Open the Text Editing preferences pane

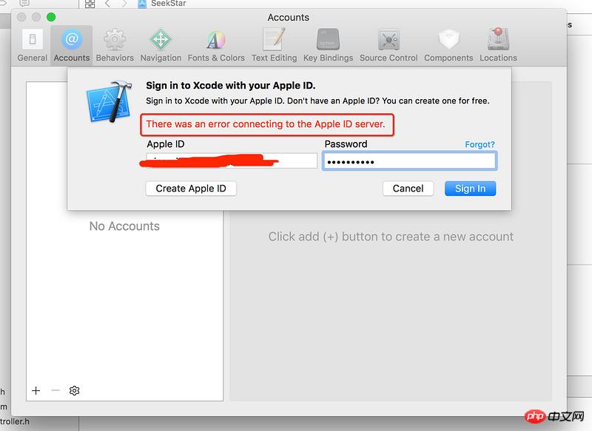click(274, 45)
